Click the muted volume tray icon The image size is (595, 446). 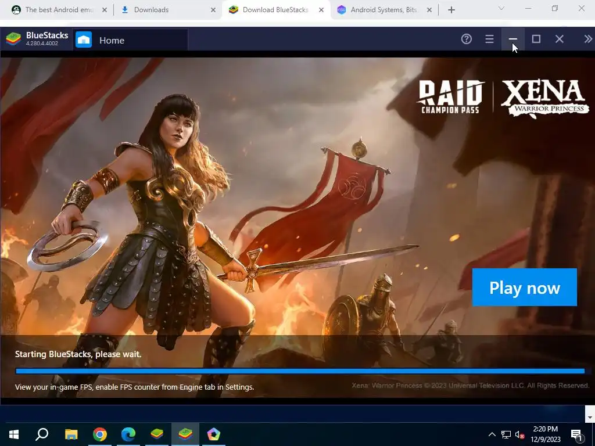pyautogui.click(x=520, y=434)
